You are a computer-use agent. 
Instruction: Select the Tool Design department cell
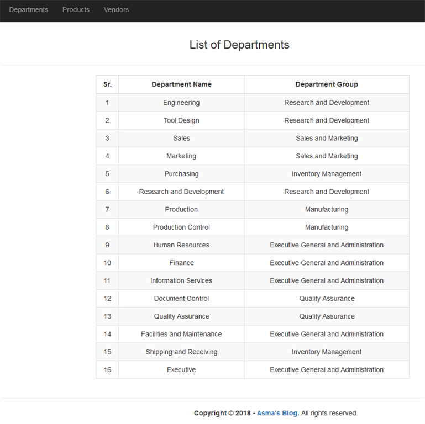(x=181, y=120)
